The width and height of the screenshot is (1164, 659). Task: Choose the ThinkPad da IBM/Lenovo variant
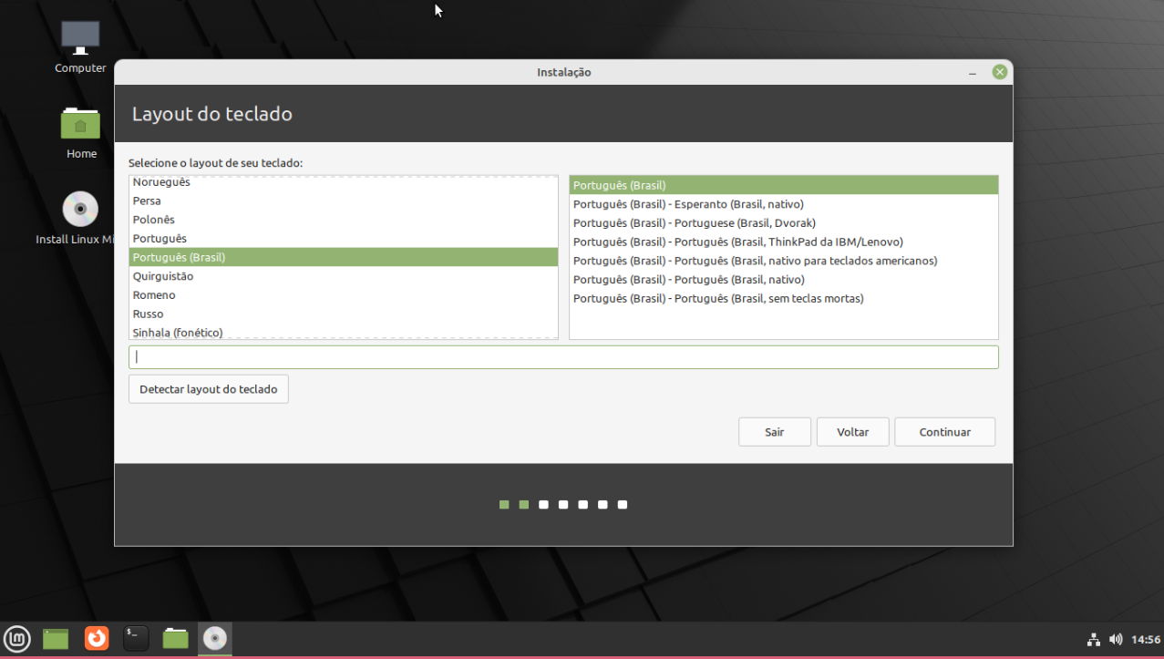[737, 242]
